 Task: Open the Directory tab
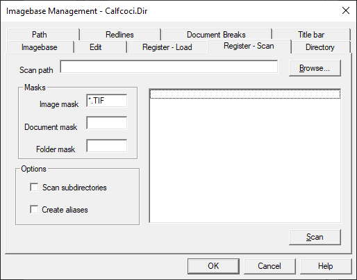[321, 47]
